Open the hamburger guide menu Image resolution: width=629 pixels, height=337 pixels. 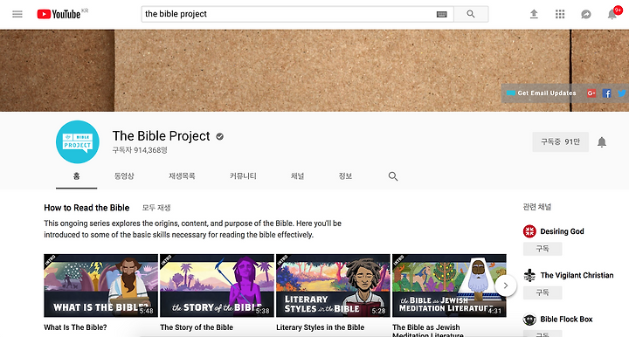(17, 15)
